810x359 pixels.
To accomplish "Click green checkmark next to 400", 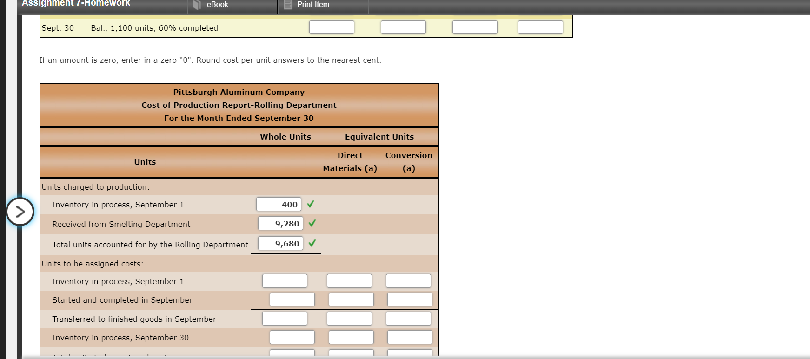I will pyautogui.click(x=311, y=204).
